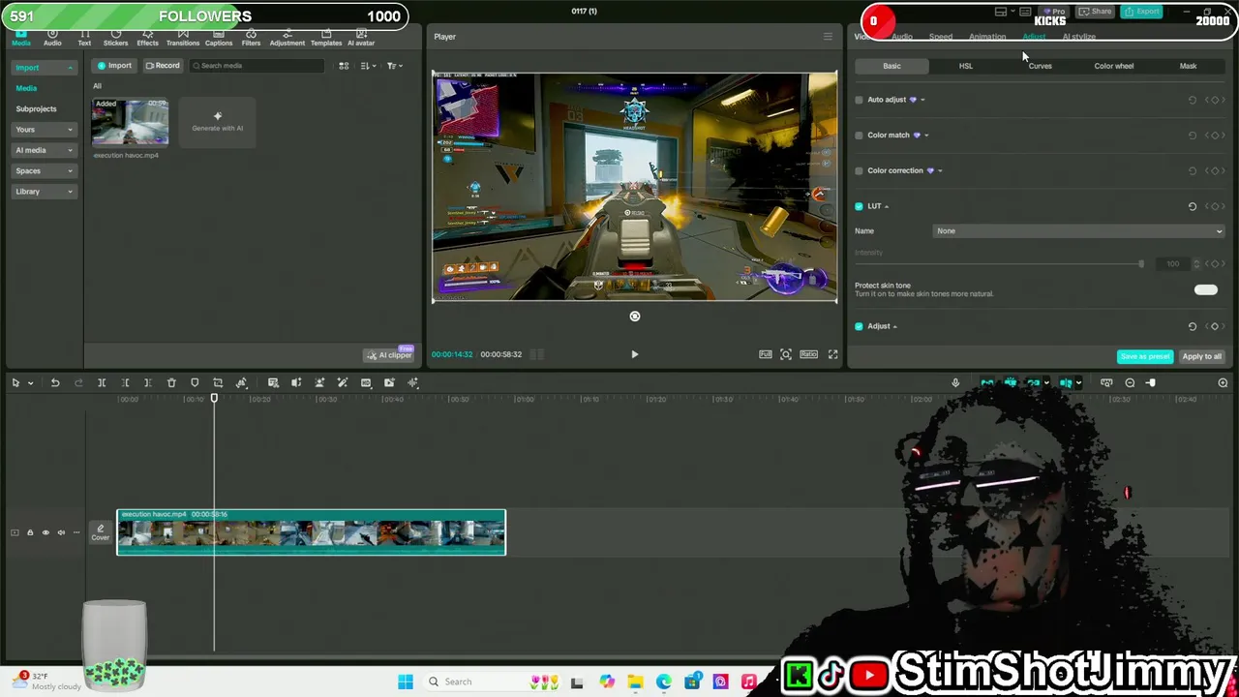Open the Stickers panel icon
This screenshot has width=1239, height=697.
pyautogui.click(x=116, y=39)
